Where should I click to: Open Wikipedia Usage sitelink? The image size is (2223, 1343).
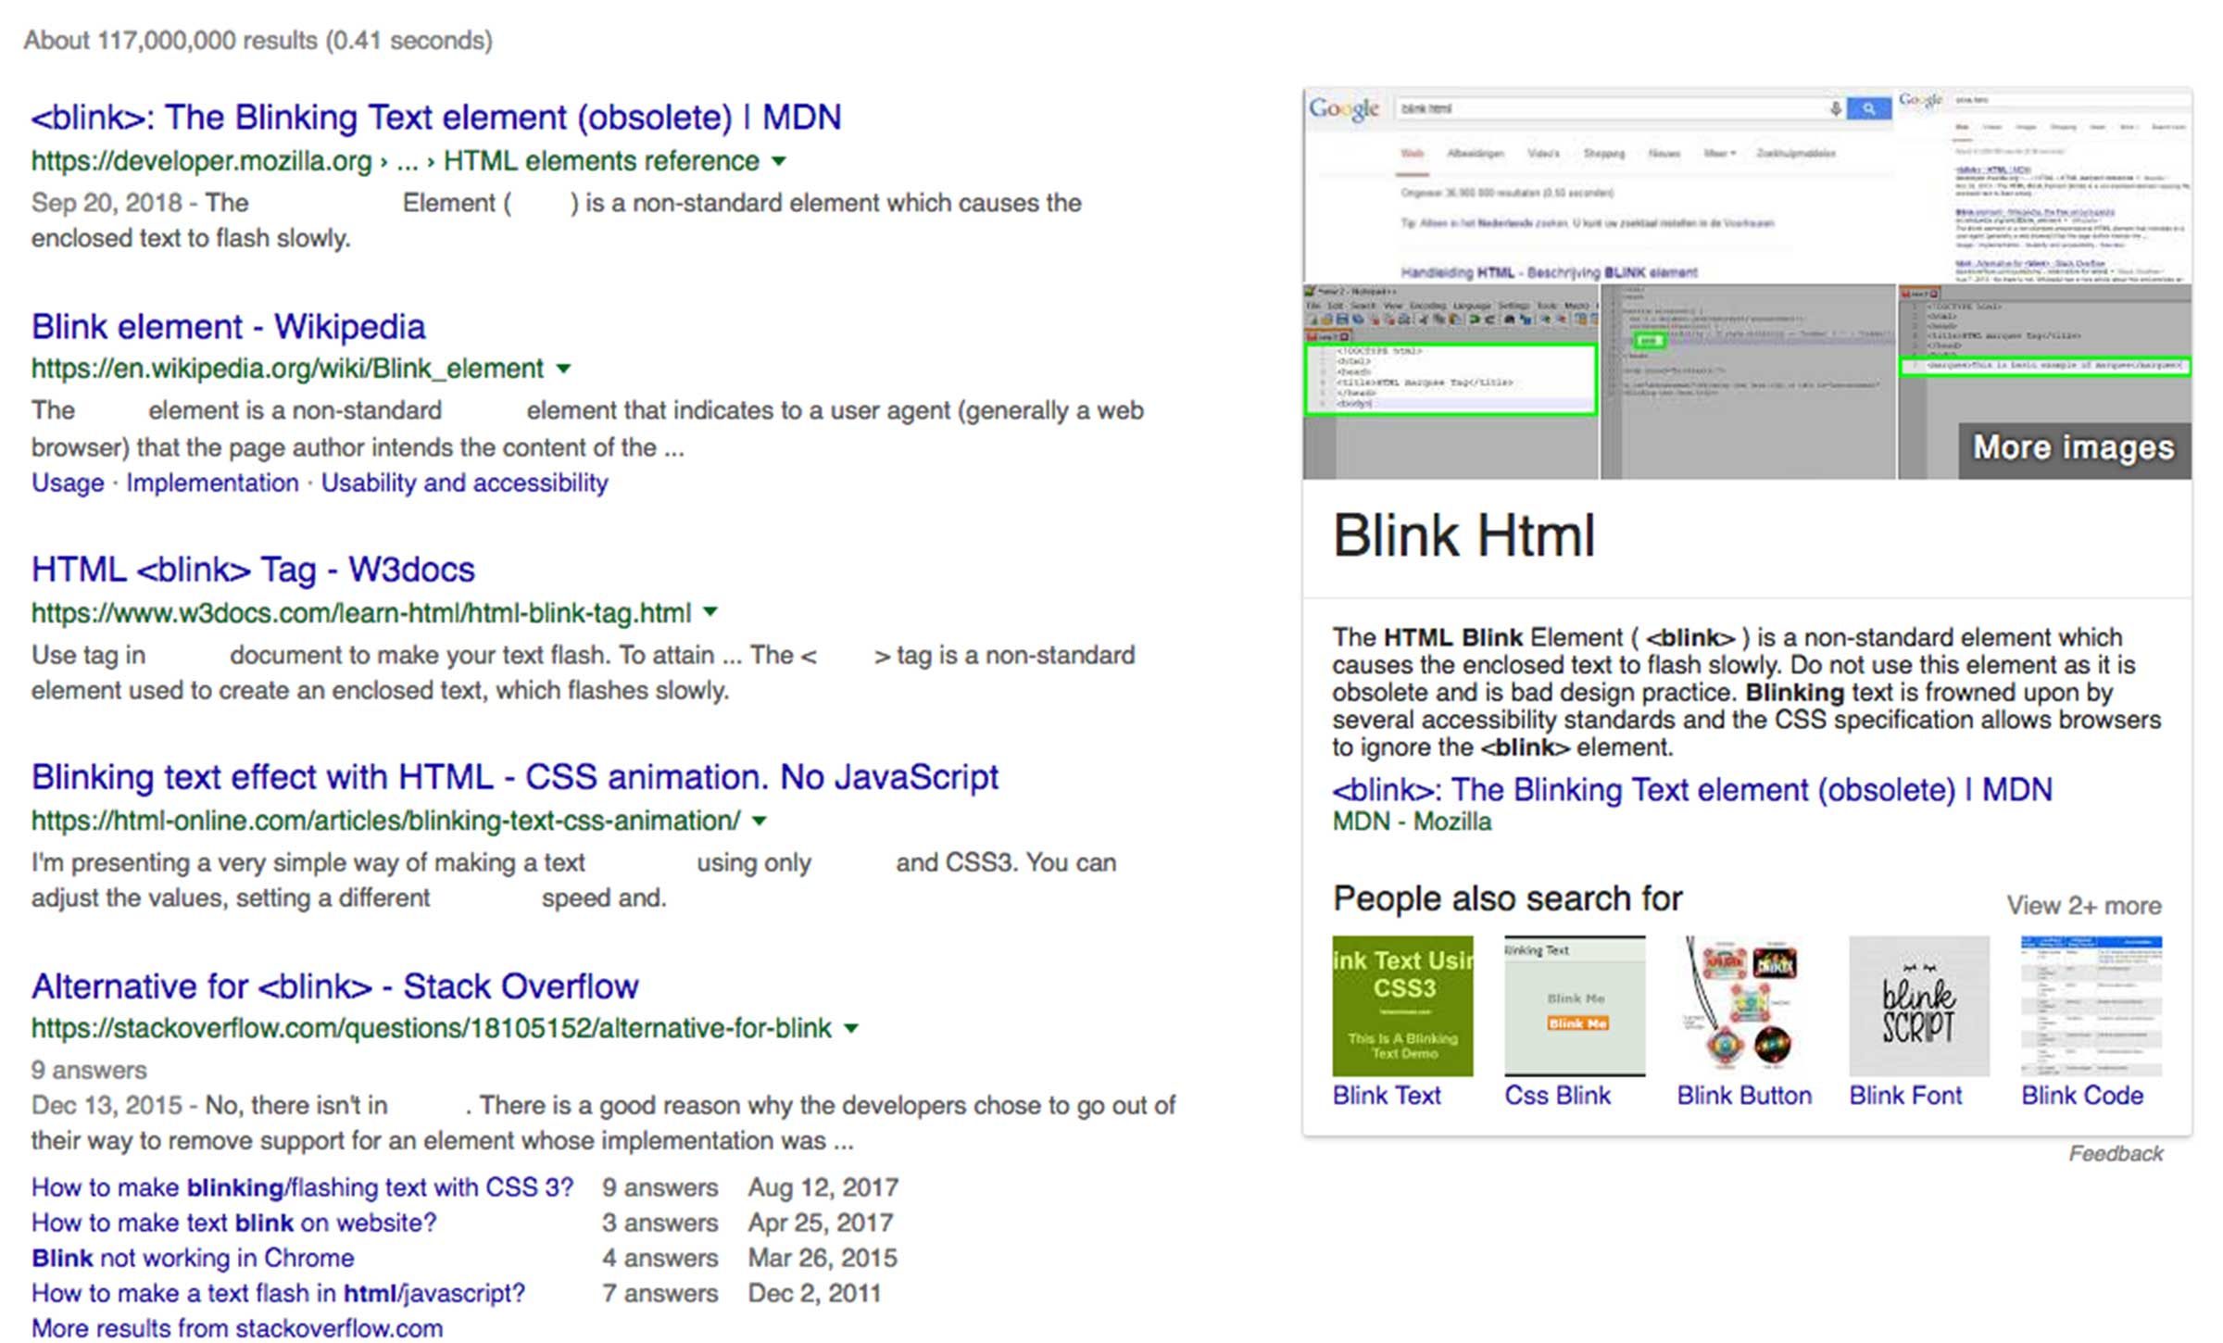[x=68, y=483]
